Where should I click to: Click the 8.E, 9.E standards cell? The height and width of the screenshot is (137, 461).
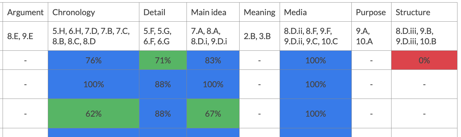tap(25, 36)
